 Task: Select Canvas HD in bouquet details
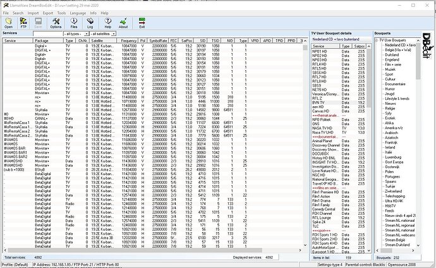(320, 111)
